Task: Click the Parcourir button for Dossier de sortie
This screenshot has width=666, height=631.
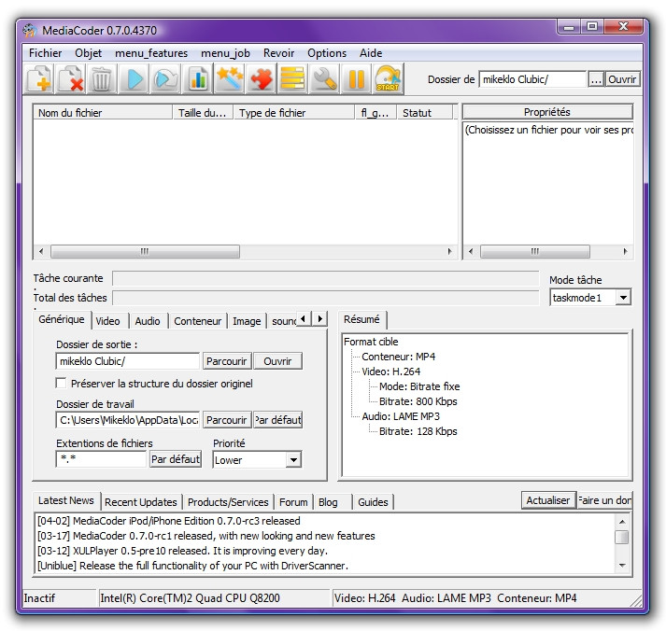Action: tap(226, 361)
